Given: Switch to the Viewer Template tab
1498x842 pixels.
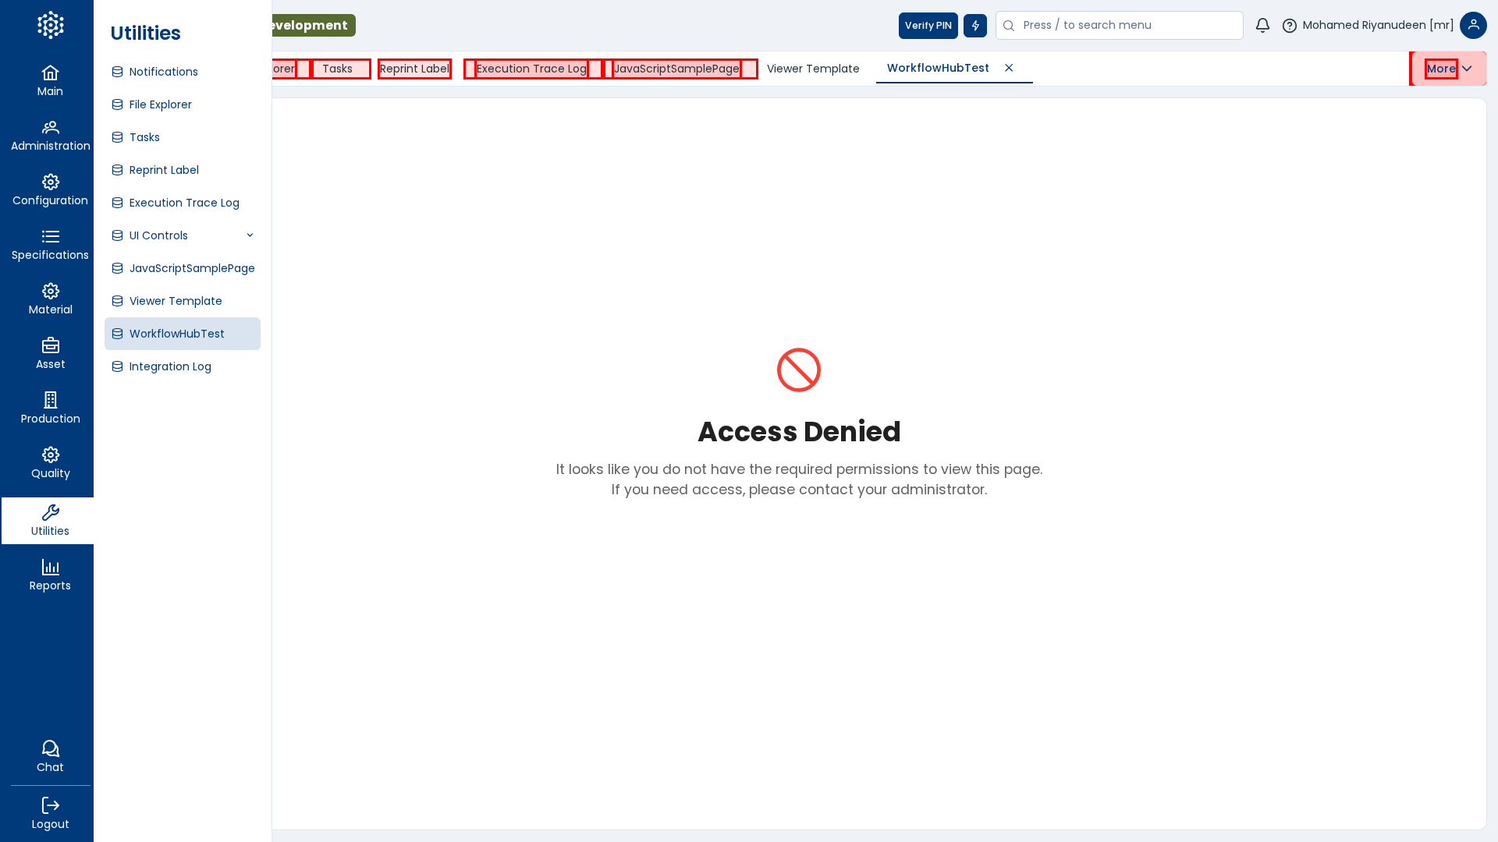Looking at the screenshot, I should (812, 69).
